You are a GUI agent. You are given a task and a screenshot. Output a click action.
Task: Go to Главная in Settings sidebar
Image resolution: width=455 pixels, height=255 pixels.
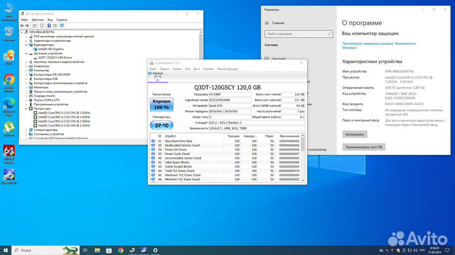(278, 23)
